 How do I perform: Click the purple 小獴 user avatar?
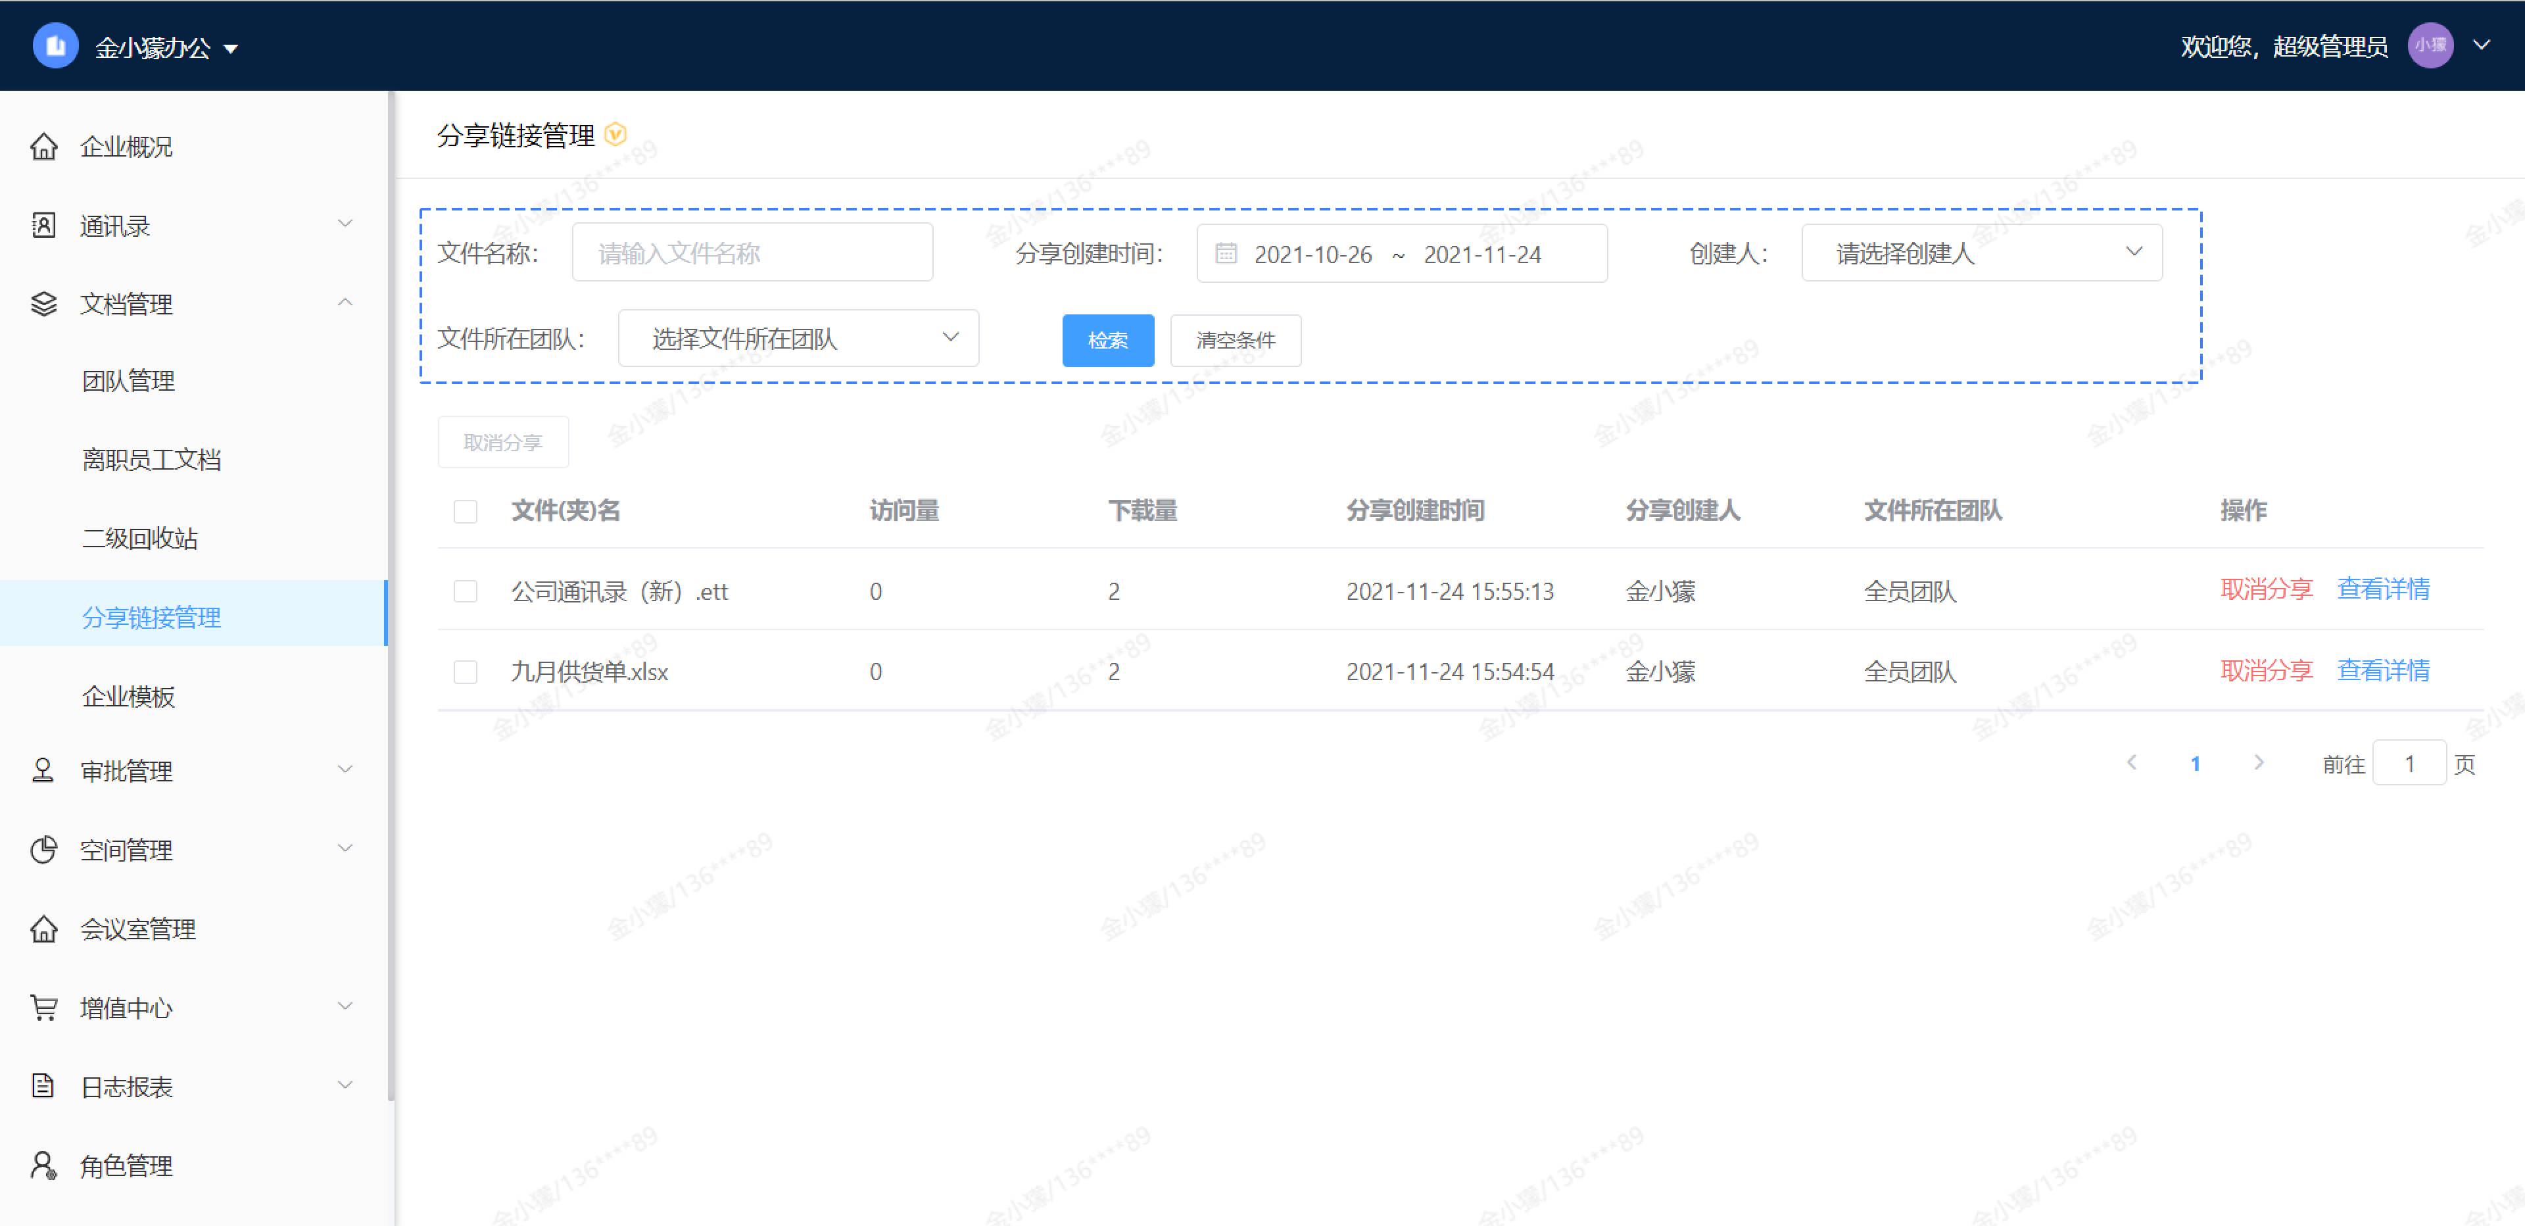[x=2430, y=45]
